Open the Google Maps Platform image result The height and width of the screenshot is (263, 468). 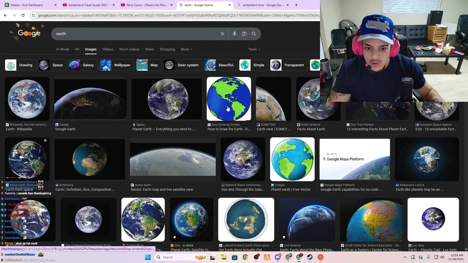355,159
